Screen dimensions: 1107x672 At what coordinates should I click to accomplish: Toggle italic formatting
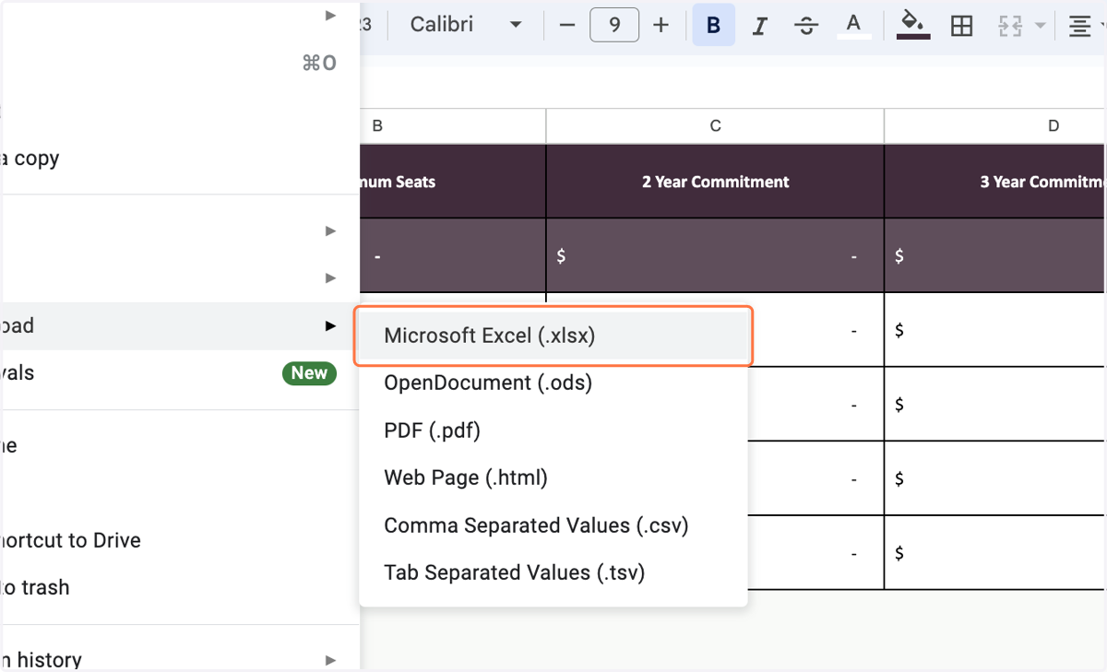(760, 26)
